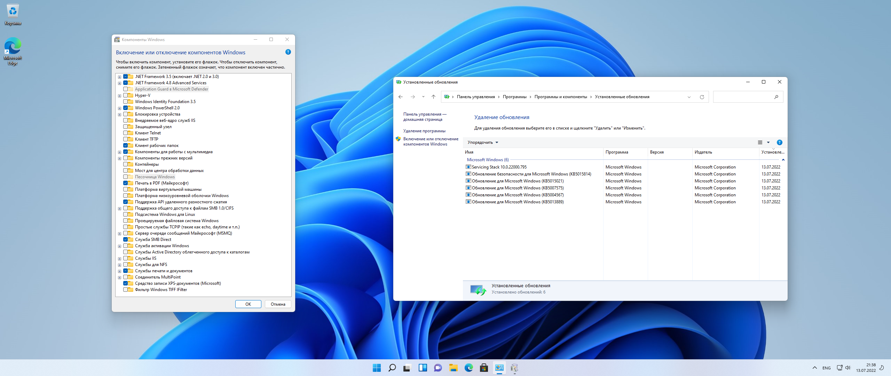Click the view layout icon in updates toolbar
The height and width of the screenshot is (376, 891).
pos(760,142)
